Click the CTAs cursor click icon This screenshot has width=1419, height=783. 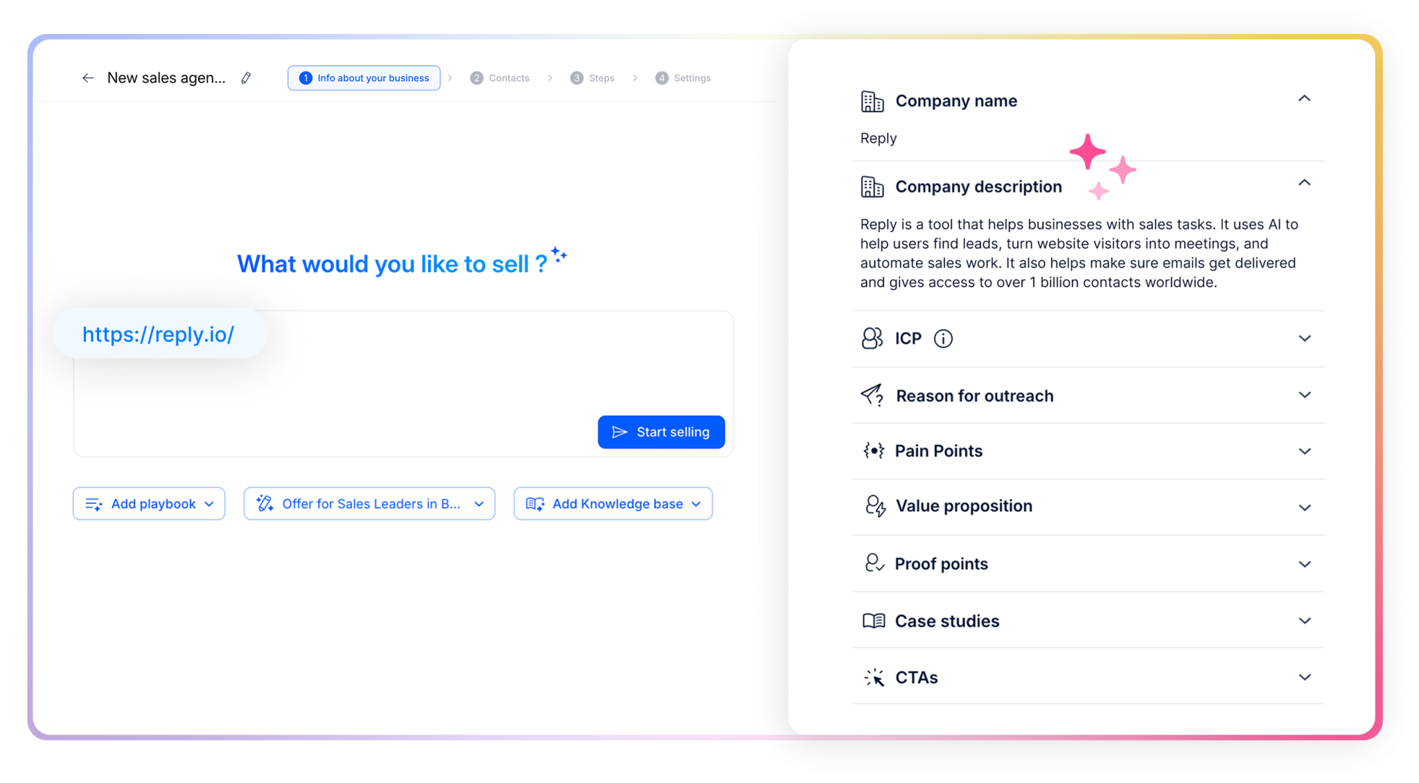874,677
